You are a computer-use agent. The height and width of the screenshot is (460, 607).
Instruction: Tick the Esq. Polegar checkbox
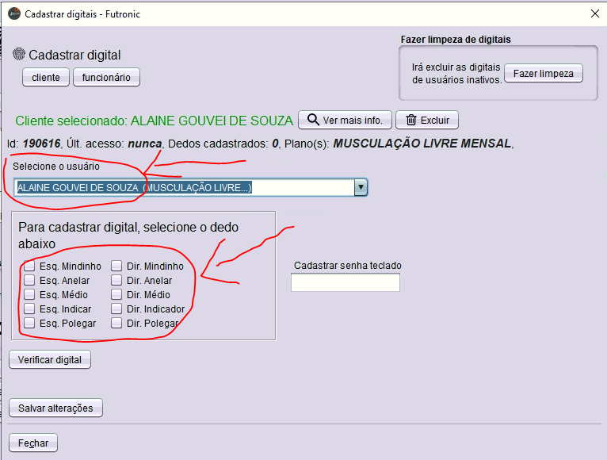click(29, 324)
